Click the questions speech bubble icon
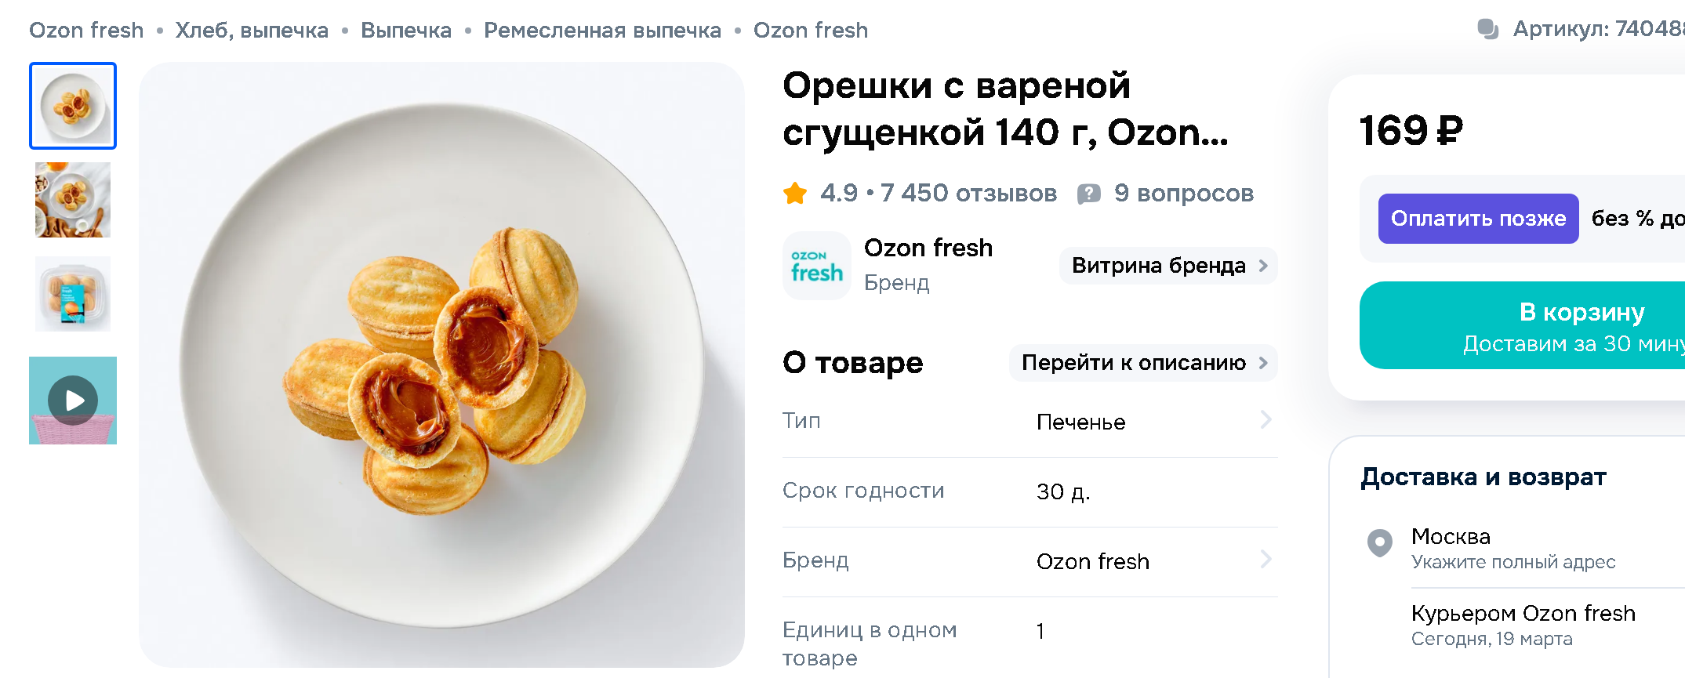The height and width of the screenshot is (678, 1685). tap(1088, 194)
